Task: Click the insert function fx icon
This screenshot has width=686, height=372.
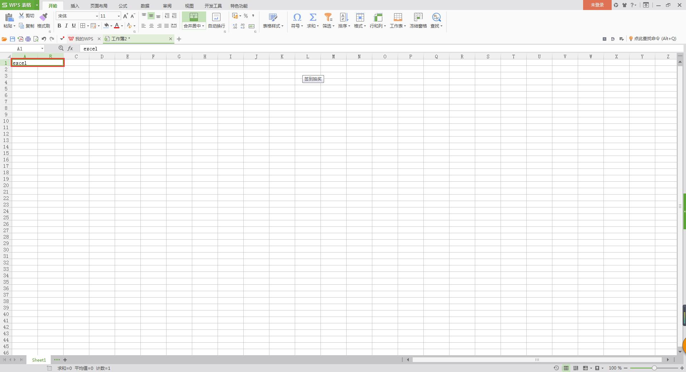Action: tap(70, 49)
